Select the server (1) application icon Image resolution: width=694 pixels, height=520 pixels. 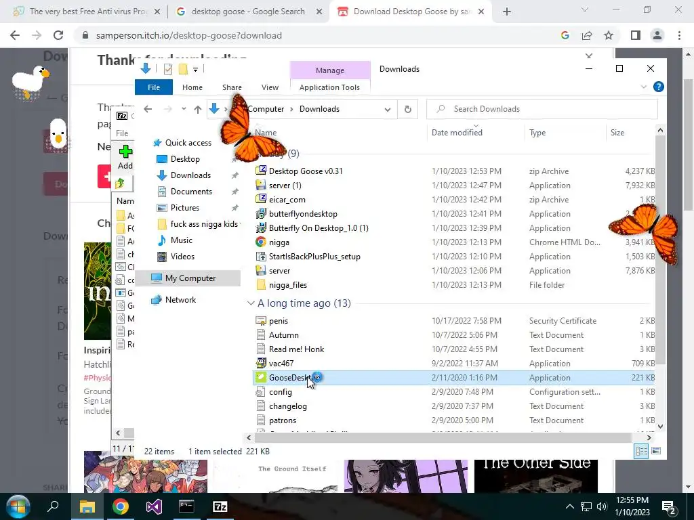tap(261, 186)
